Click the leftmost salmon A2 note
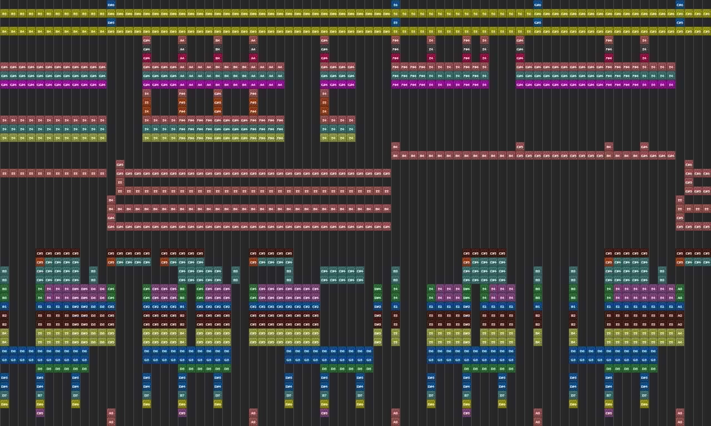The height and width of the screenshot is (426, 711). click(111, 422)
